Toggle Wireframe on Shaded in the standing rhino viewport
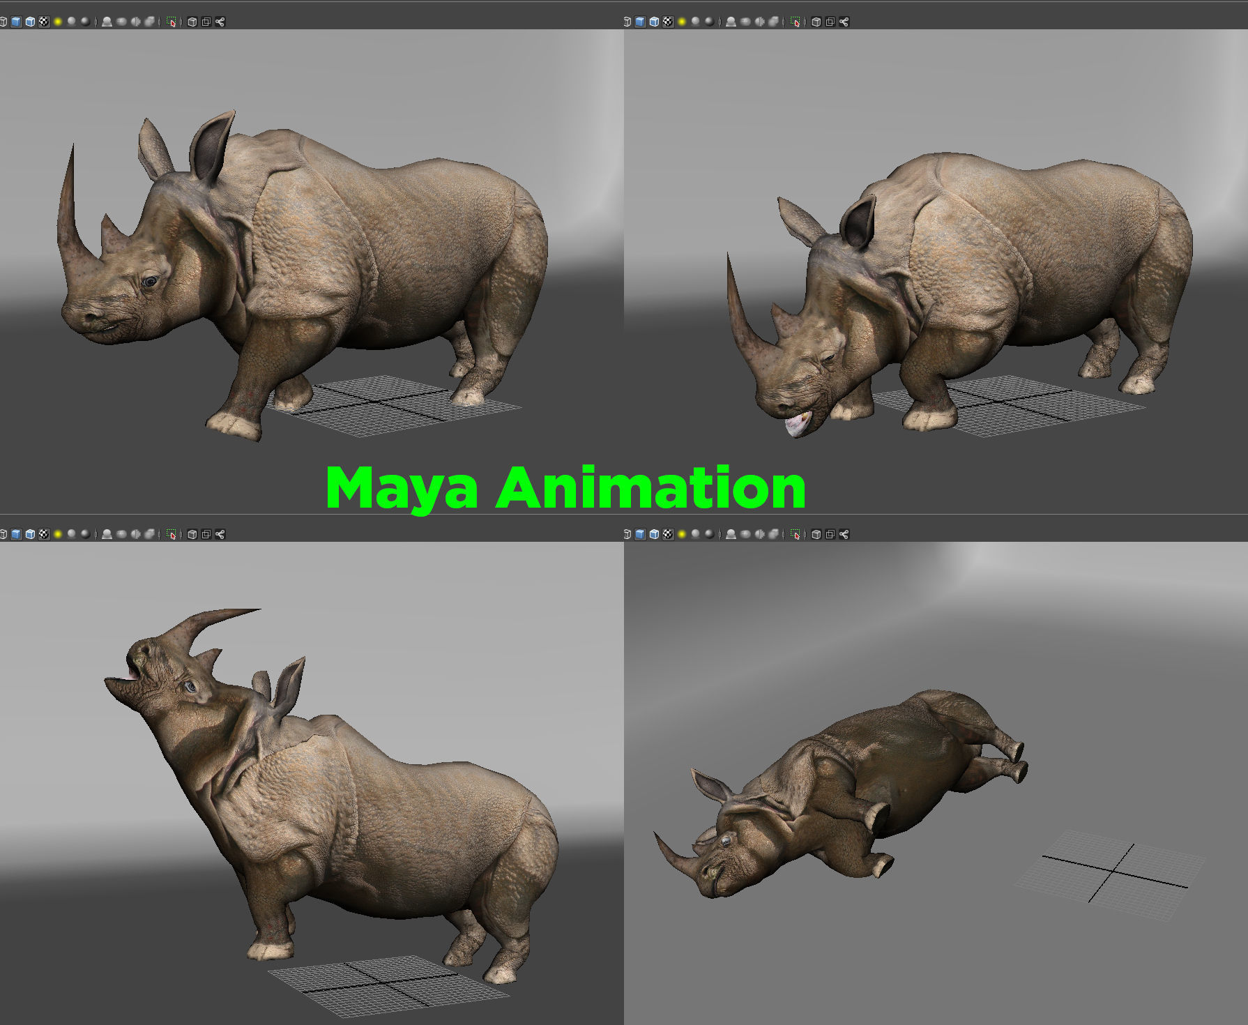 point(30,22)
